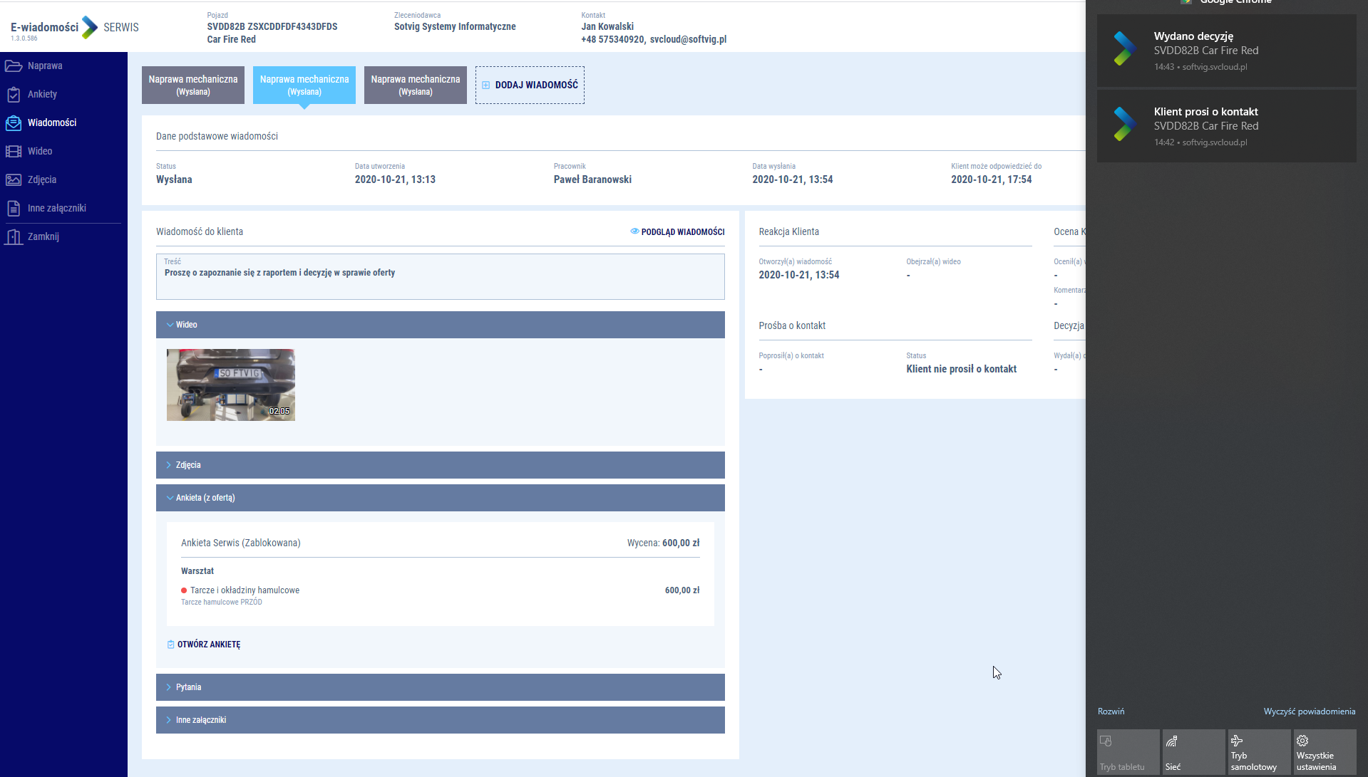Switch to the first Naprawa mechaniczna tab
This screenshot has width=1368, height=777.
pyautogui.click(x=193, y=85)
